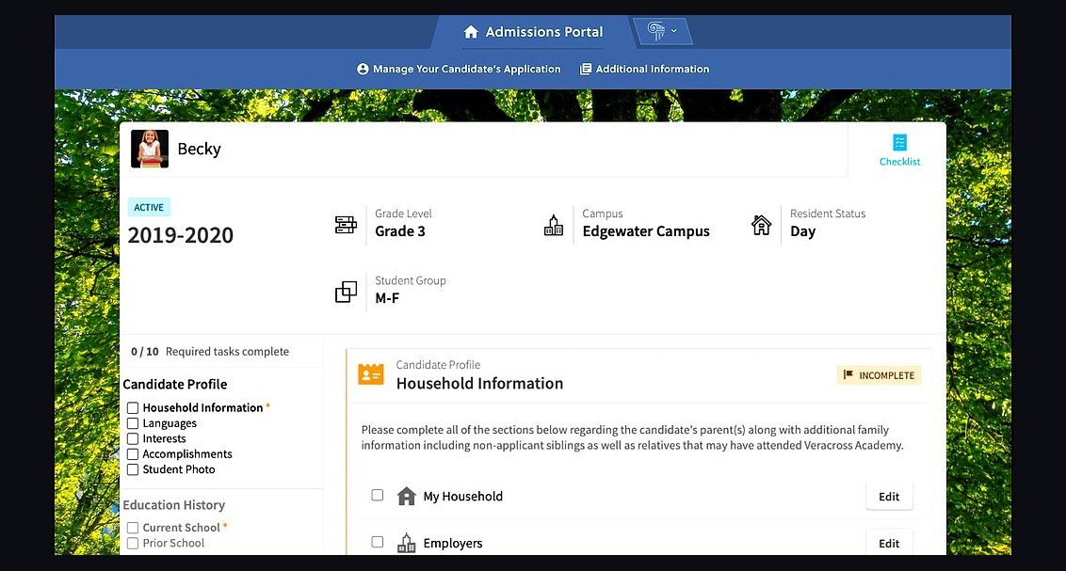The image size is (1066, 571).
Task: Click the Candidate Profile sidebar heading
Action: pos(175,385)
